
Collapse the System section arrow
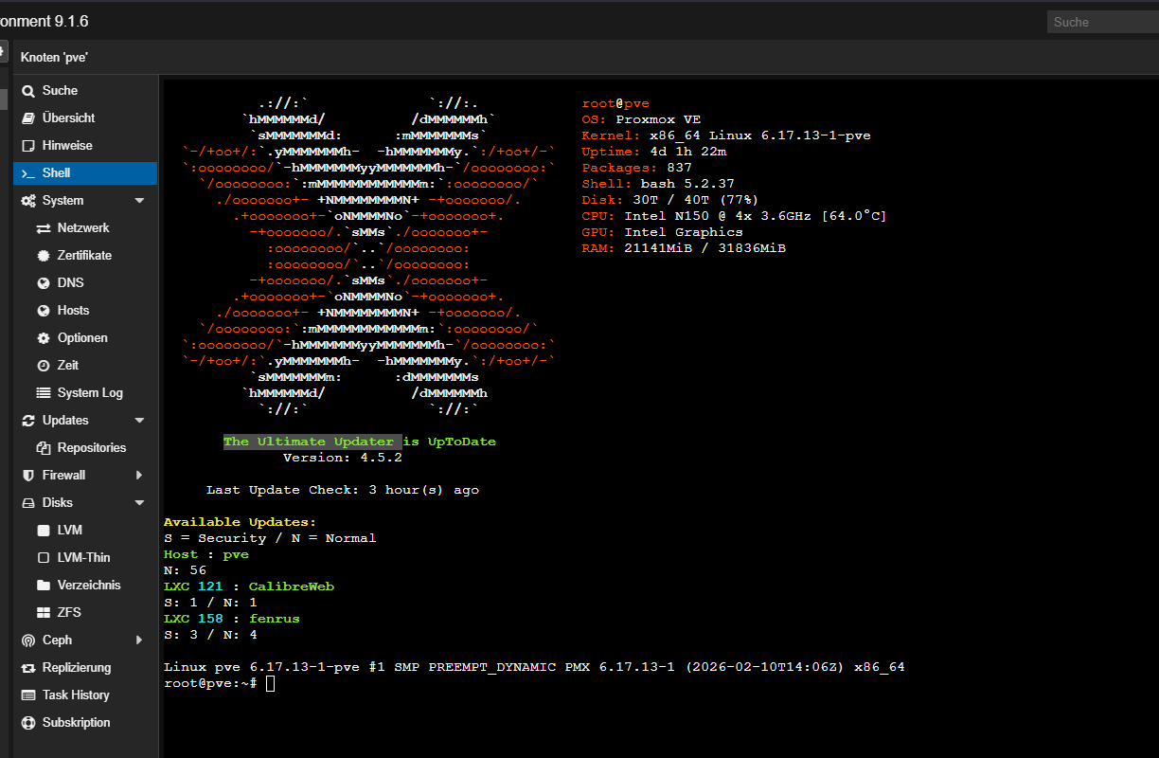point(139,201)
